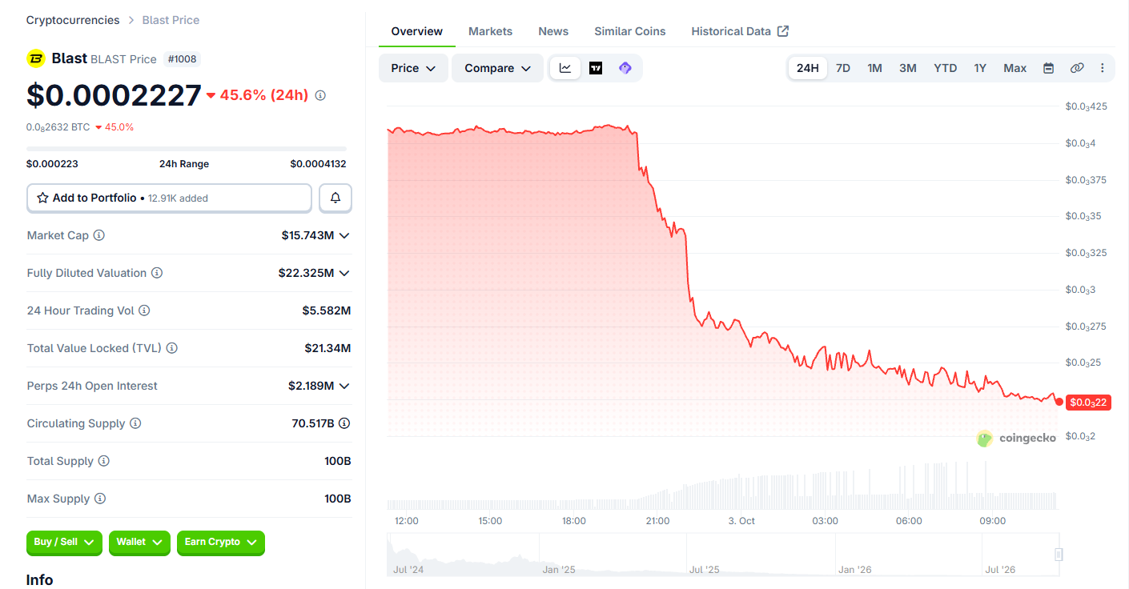Click 24 Hour Trading Vol info icon
This screenshot has width=1129, height=589.
point(144,311)
